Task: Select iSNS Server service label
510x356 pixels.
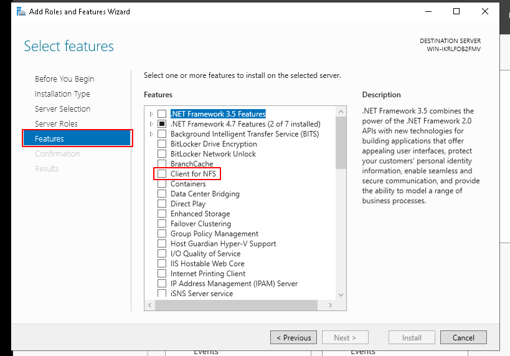Action: (202, 294)
